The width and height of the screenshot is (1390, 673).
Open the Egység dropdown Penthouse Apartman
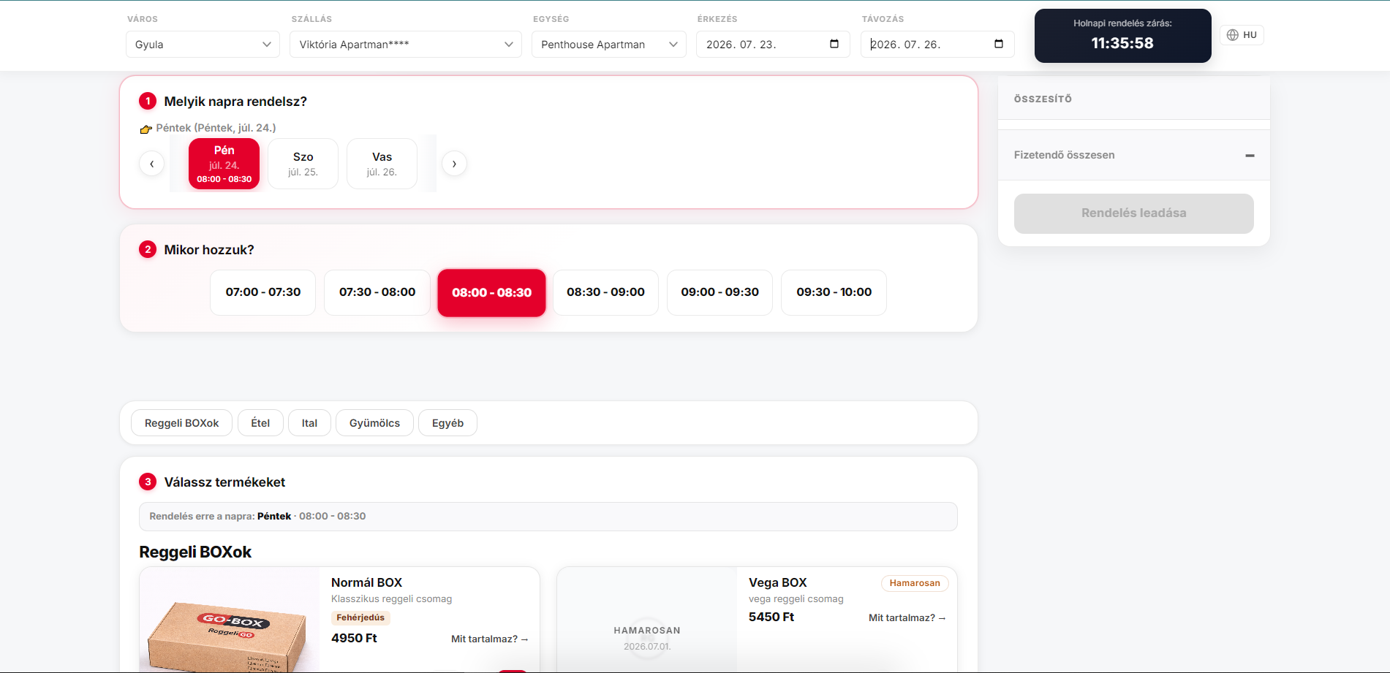(x=609, y=45)
